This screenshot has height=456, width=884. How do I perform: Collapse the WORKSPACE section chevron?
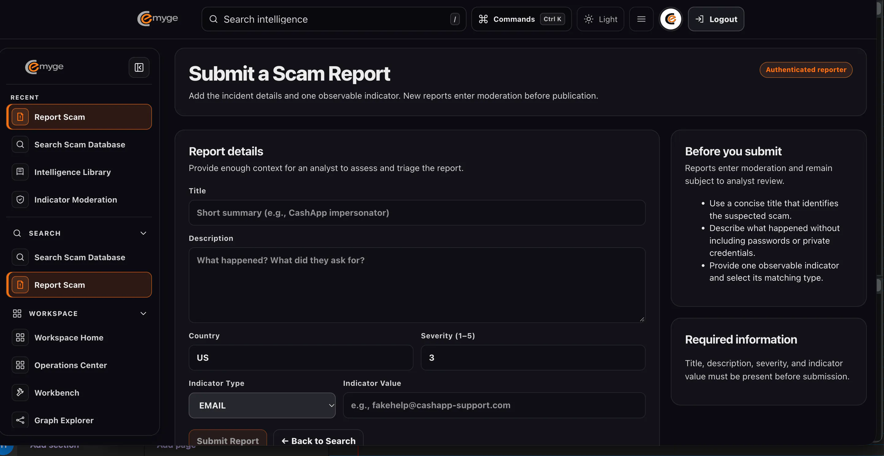[143, 313]
